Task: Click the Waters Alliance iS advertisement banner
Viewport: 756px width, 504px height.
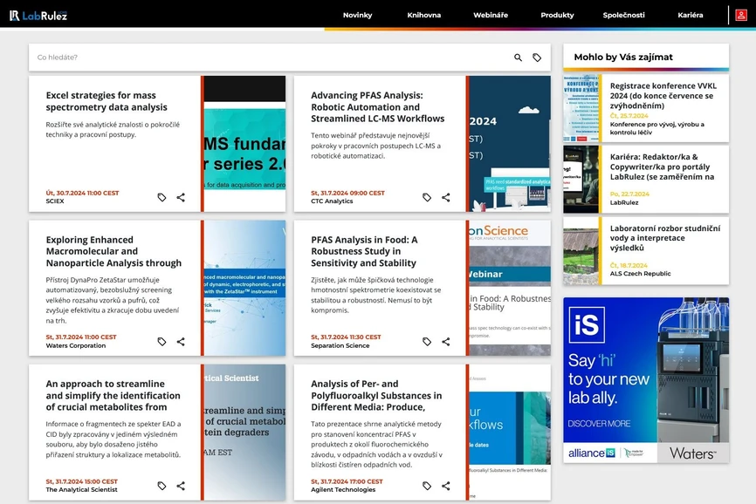Action: pos(646,380)
